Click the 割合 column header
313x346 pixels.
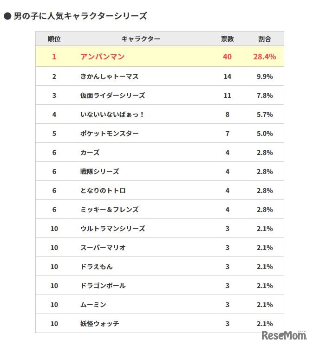click(265, 39)
